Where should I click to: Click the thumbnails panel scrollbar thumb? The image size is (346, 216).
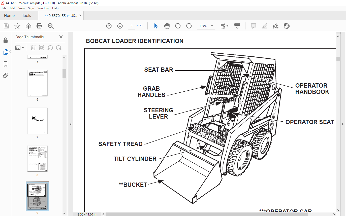click(x=64, y=74)
